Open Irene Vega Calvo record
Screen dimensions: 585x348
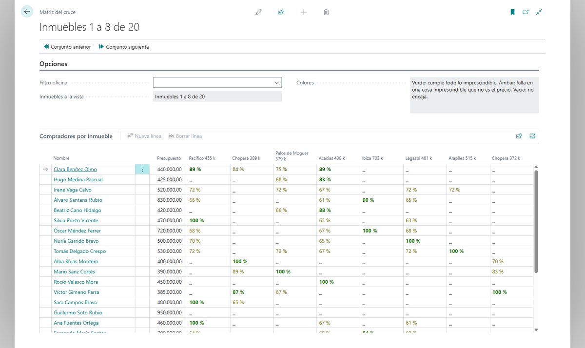(x=73, y=190)
